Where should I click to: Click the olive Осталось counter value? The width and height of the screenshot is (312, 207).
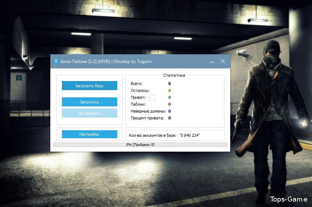pyautogui.click(x=169, y=91)
